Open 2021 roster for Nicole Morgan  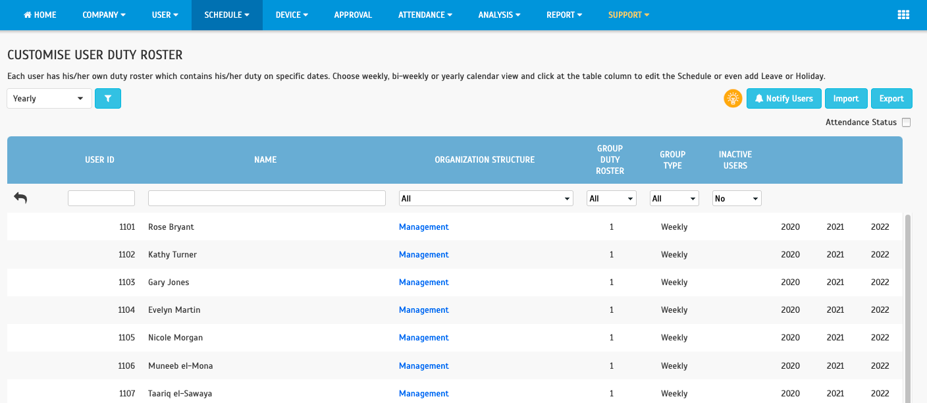835,337
